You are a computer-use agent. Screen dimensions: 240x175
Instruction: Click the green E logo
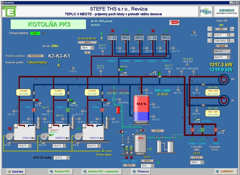pyautogui.click(x=9, y=12)
